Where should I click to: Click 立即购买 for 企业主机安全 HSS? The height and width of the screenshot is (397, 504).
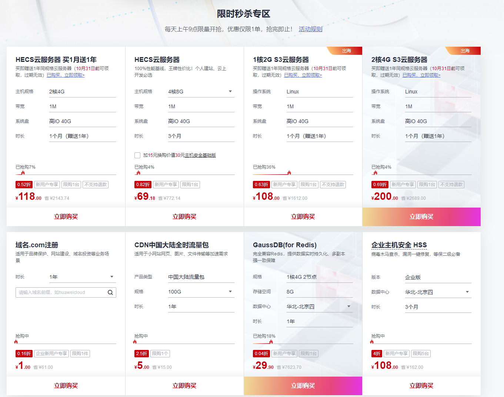[x=421, y=386]
